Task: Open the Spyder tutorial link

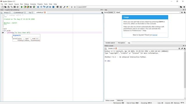Action: (155, 35)
